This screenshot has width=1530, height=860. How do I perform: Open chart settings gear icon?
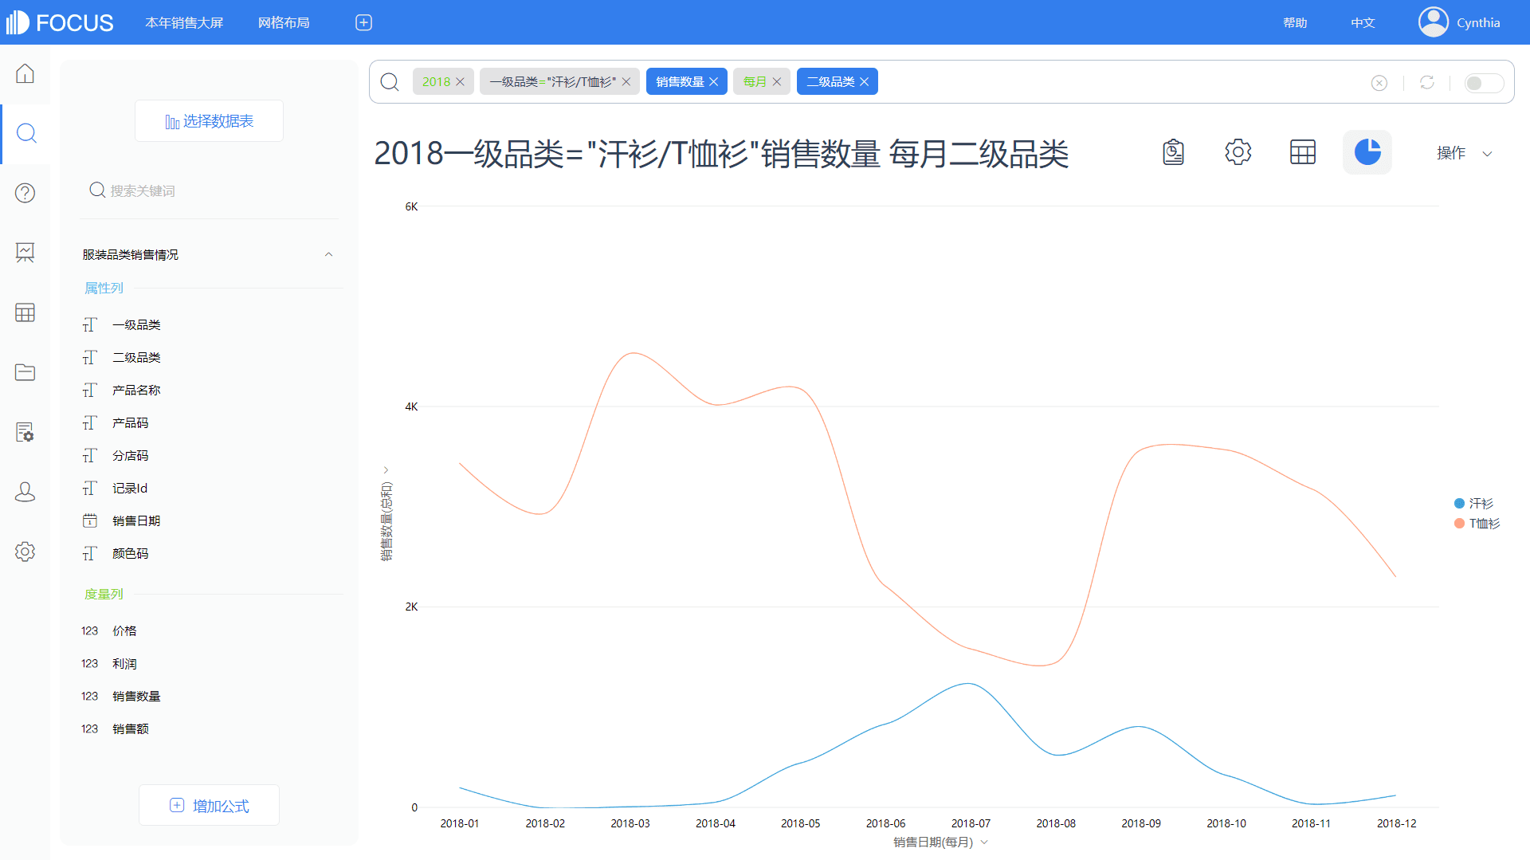click(1238, 151)
